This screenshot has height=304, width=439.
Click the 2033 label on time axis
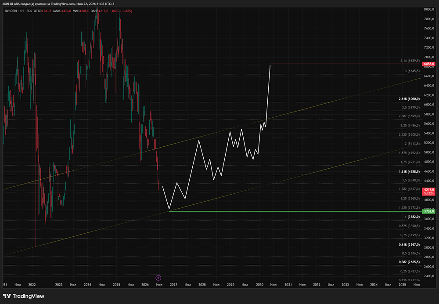pyautogui.click(x=345, y=285)
